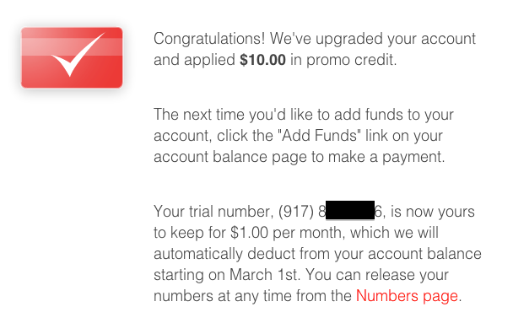Open the Numbers page link

[x=407, y=296]
